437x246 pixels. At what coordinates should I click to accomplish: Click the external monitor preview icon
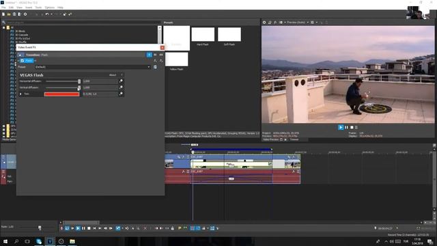tap(270, 23)
